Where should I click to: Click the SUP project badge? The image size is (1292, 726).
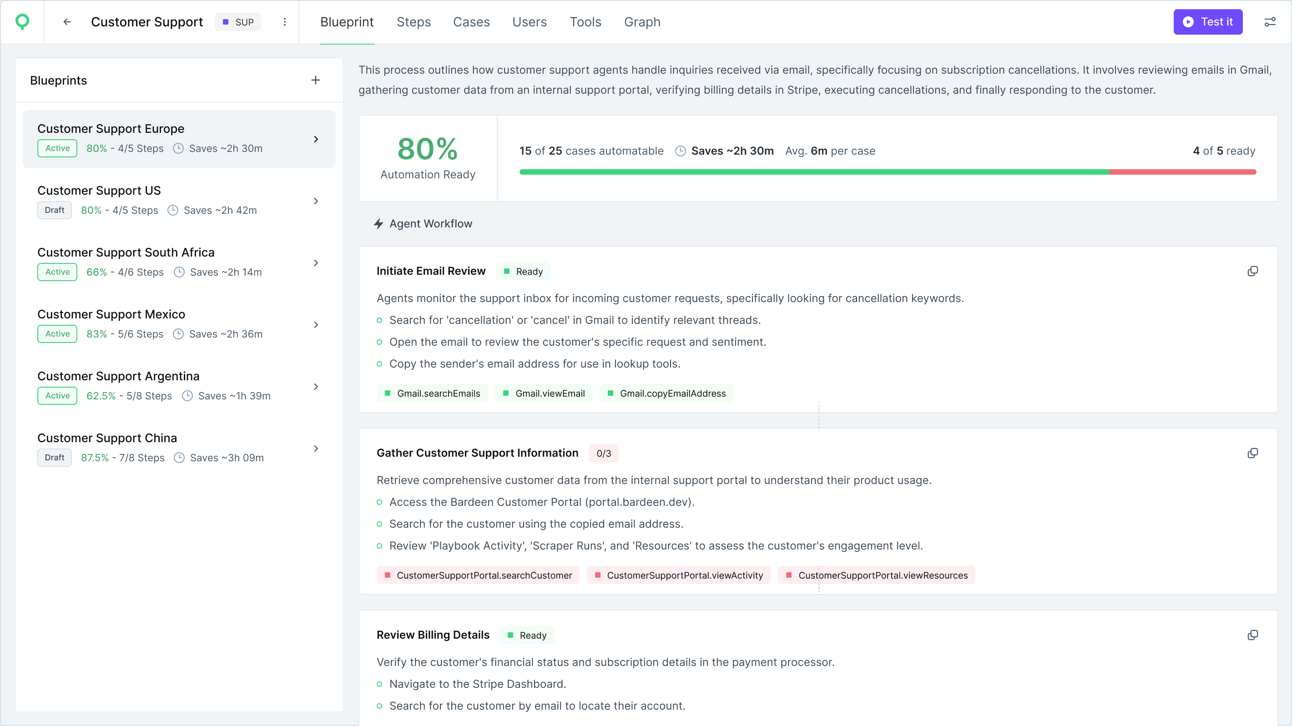tap(238, 22)
